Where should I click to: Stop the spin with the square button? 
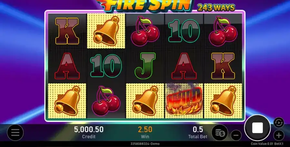[x=257, y=128]
